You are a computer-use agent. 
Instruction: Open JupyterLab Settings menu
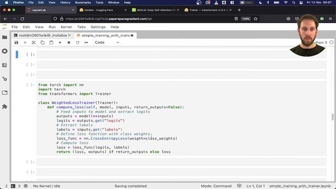point(98,27)
